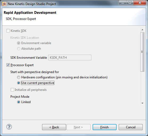
Task: Select Use current perspective radio button
Action: [19, 83]
